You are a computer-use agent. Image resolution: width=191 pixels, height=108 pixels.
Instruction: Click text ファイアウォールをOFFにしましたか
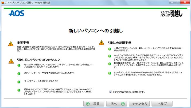[41, 81]
